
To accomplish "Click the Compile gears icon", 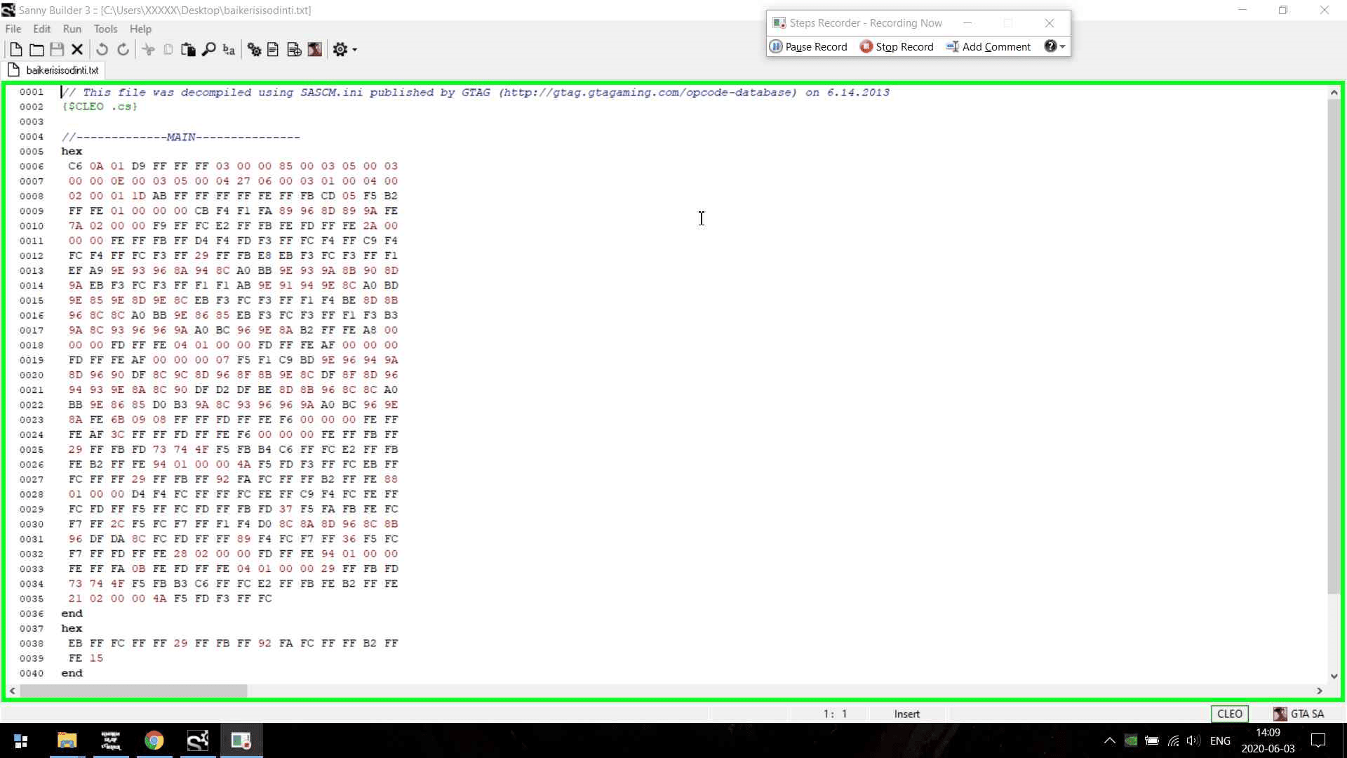I will point(254,49).
